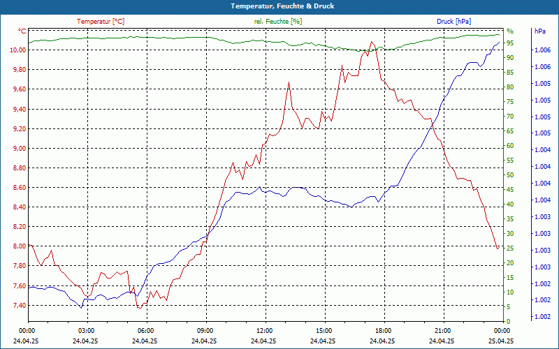Click the "18:00" time axis label
This screenshot has height=349, width=559.
coord(382,331)
